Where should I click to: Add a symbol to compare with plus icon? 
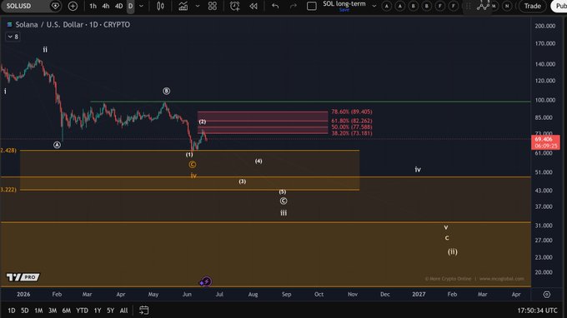coord(73,6)
